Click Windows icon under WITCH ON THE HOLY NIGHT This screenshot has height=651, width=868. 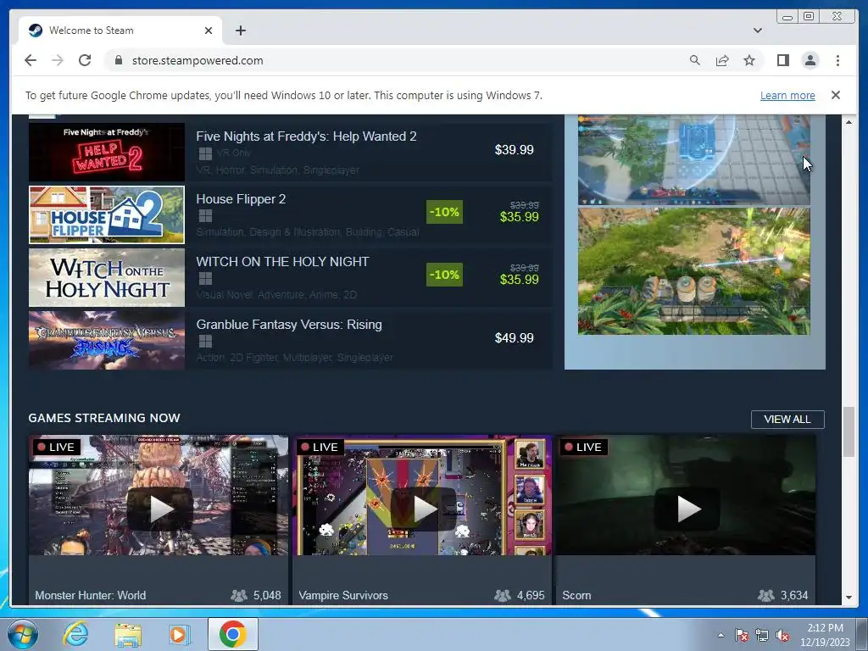pyautogui.click(x=205, y=278)
